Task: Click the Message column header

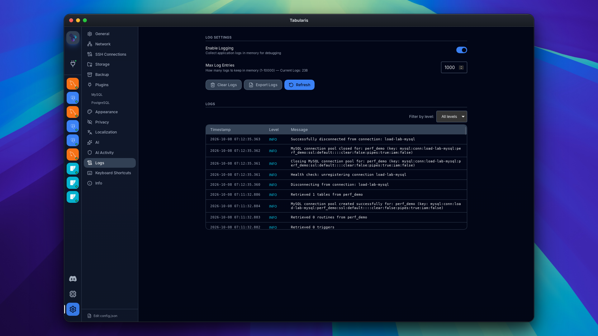Action: pos(299,130)
